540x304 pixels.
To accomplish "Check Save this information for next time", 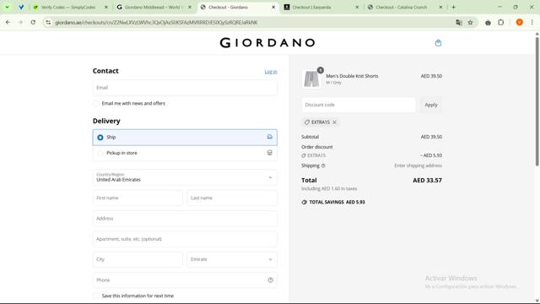I will click(x=96, y=296).
